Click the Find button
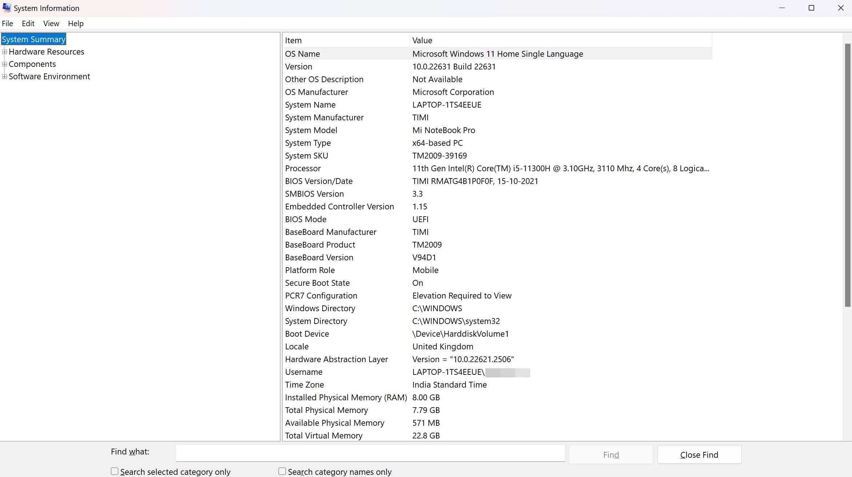 [610, 454]
